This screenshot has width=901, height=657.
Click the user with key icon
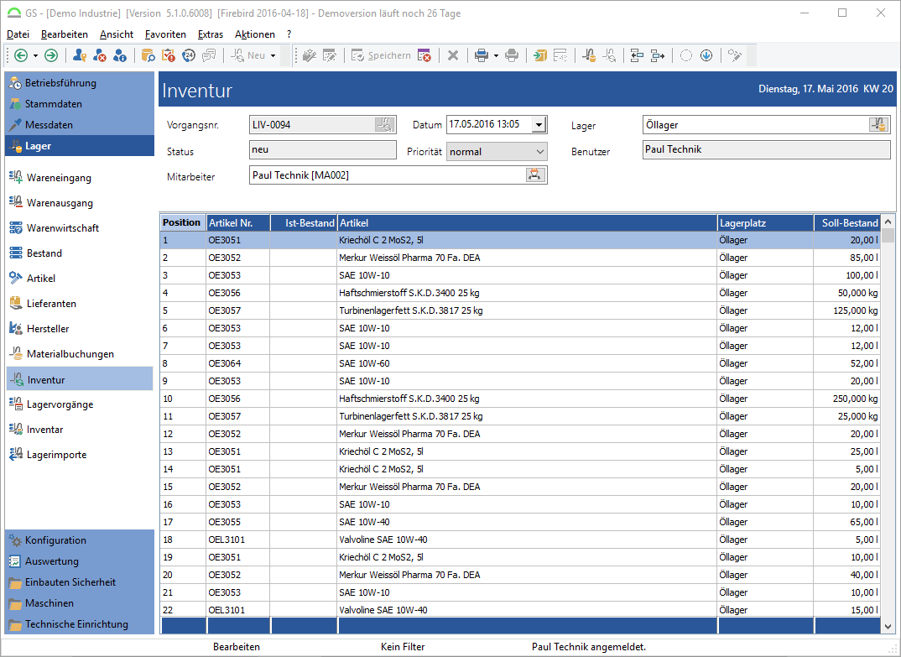click(x=80, y=55)
